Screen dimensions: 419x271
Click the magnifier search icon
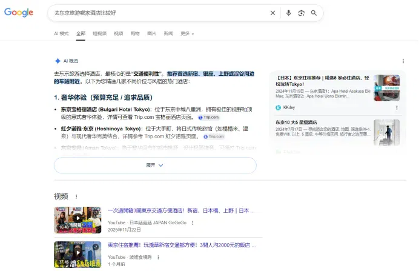pyautogui.click(x=314, y=13)
